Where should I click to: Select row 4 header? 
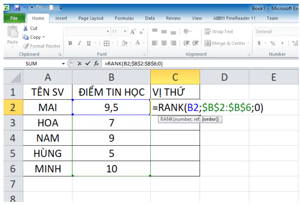(13, 138)
